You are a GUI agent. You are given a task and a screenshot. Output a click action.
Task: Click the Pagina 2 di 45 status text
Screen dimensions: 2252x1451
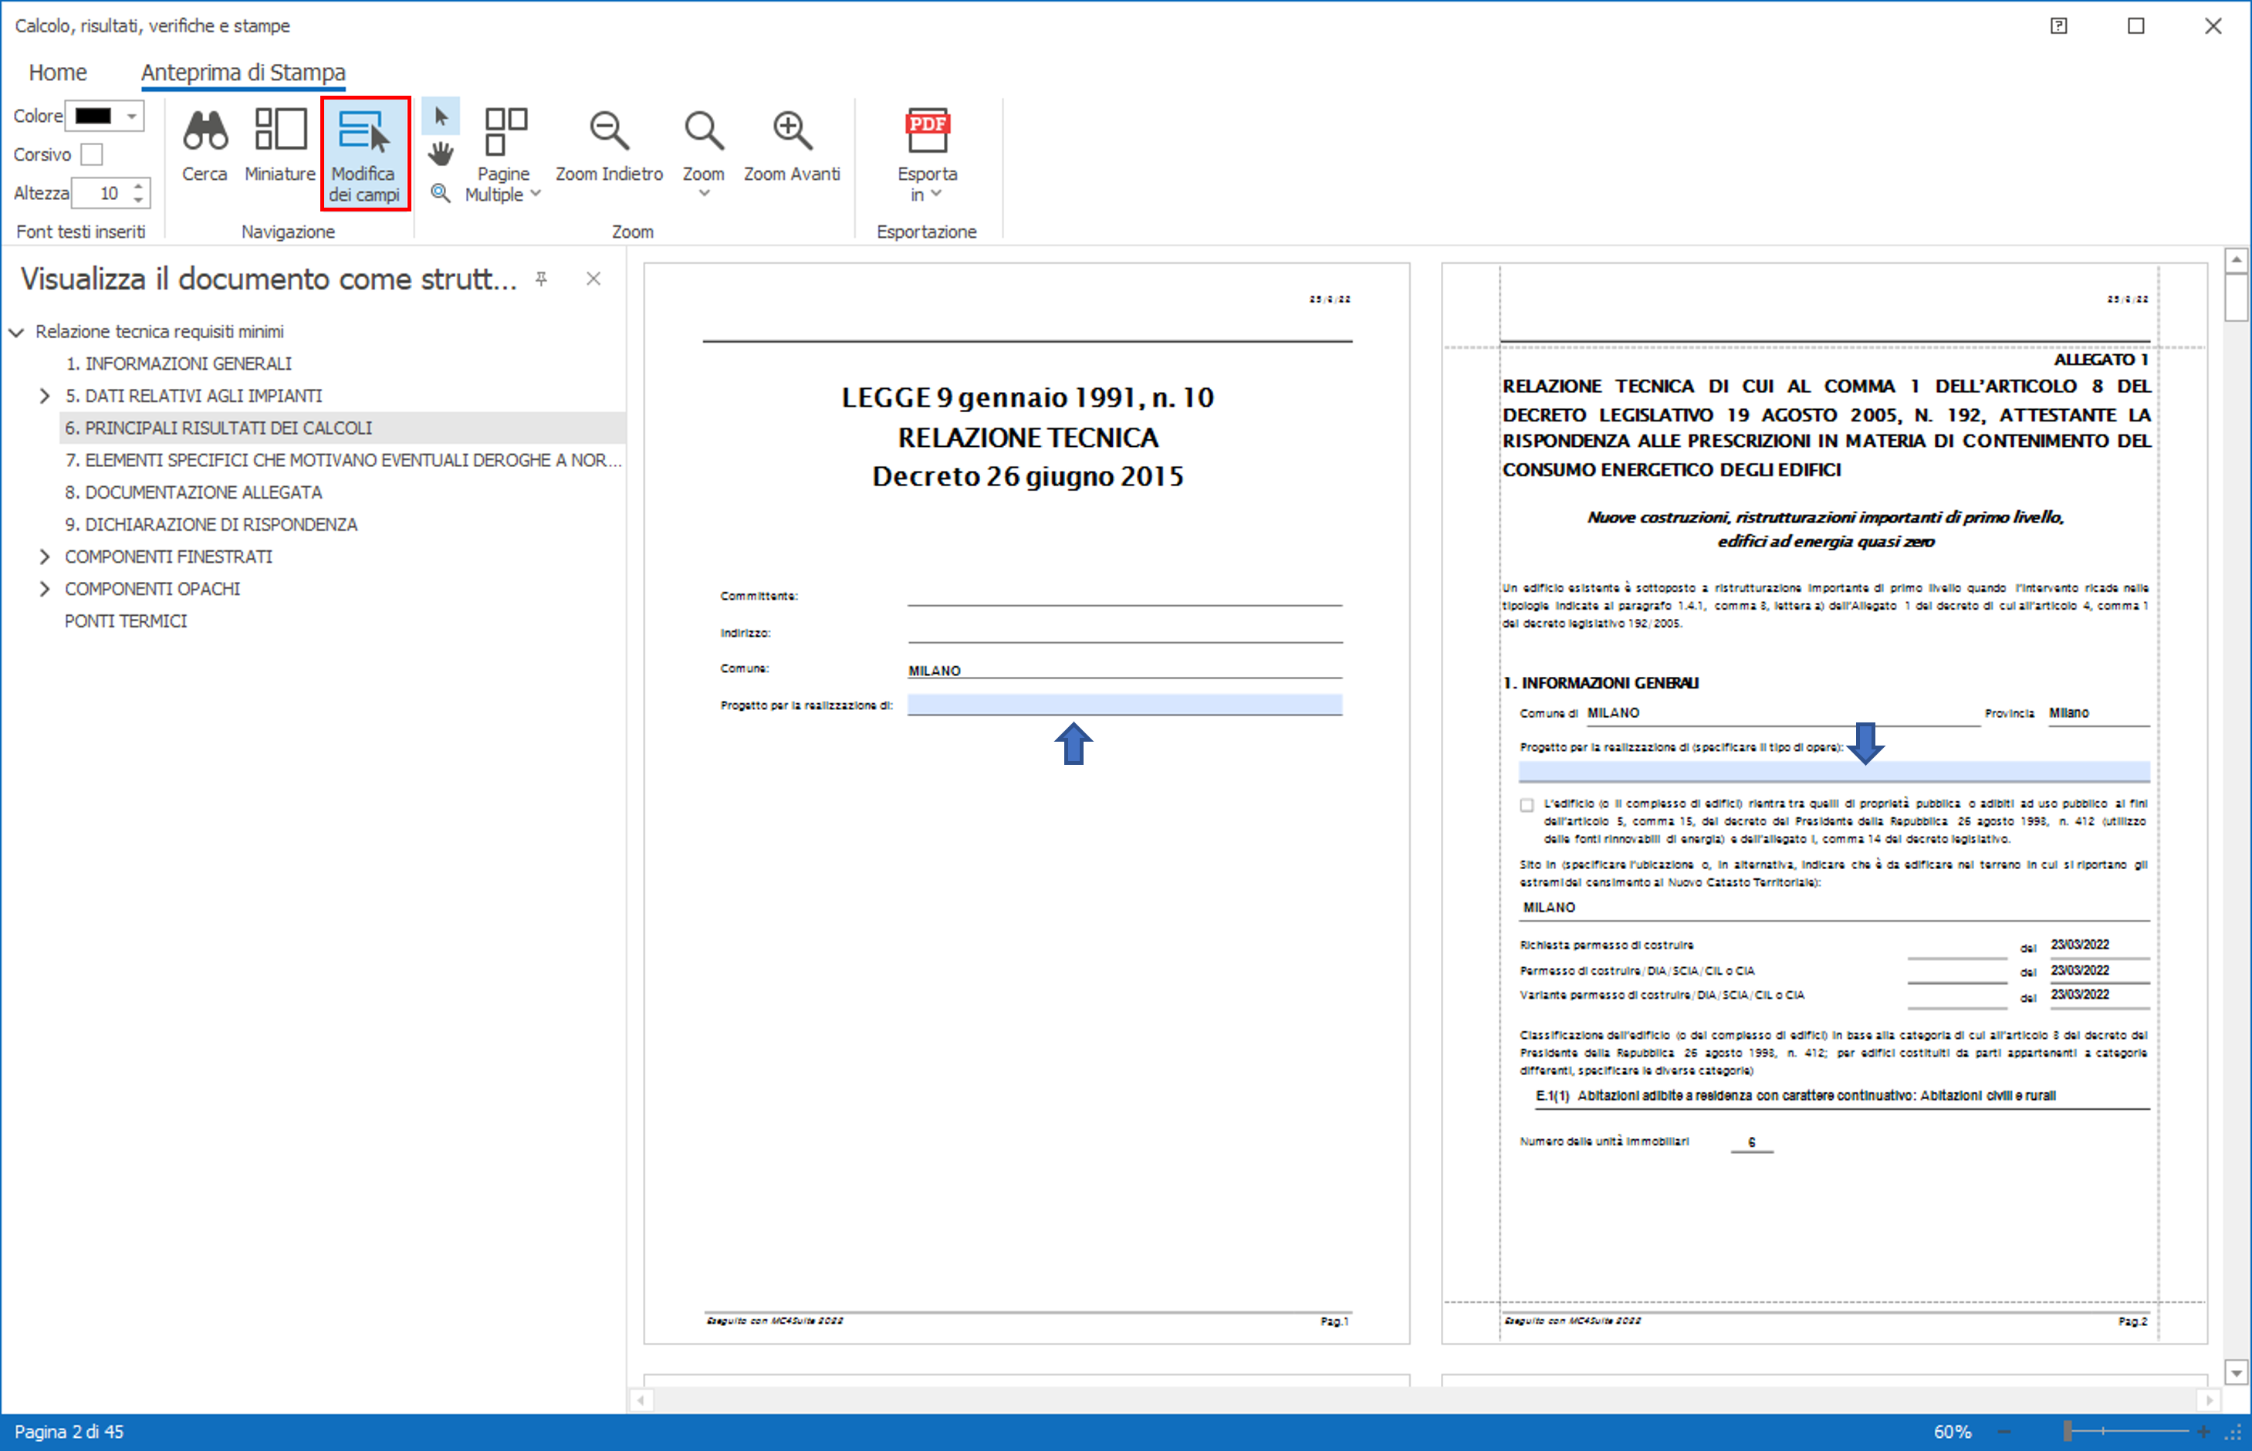pos(69,1431)
